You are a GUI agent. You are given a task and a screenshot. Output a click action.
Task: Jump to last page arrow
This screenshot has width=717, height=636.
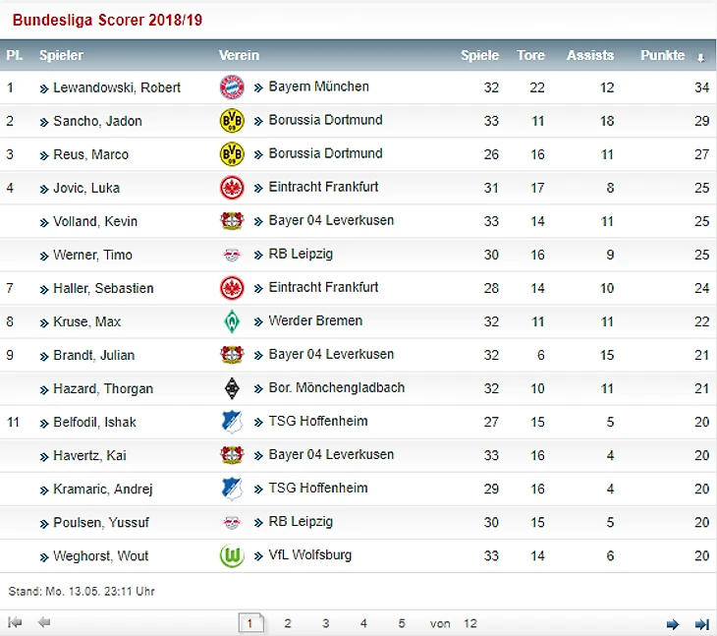click(701, 623)
